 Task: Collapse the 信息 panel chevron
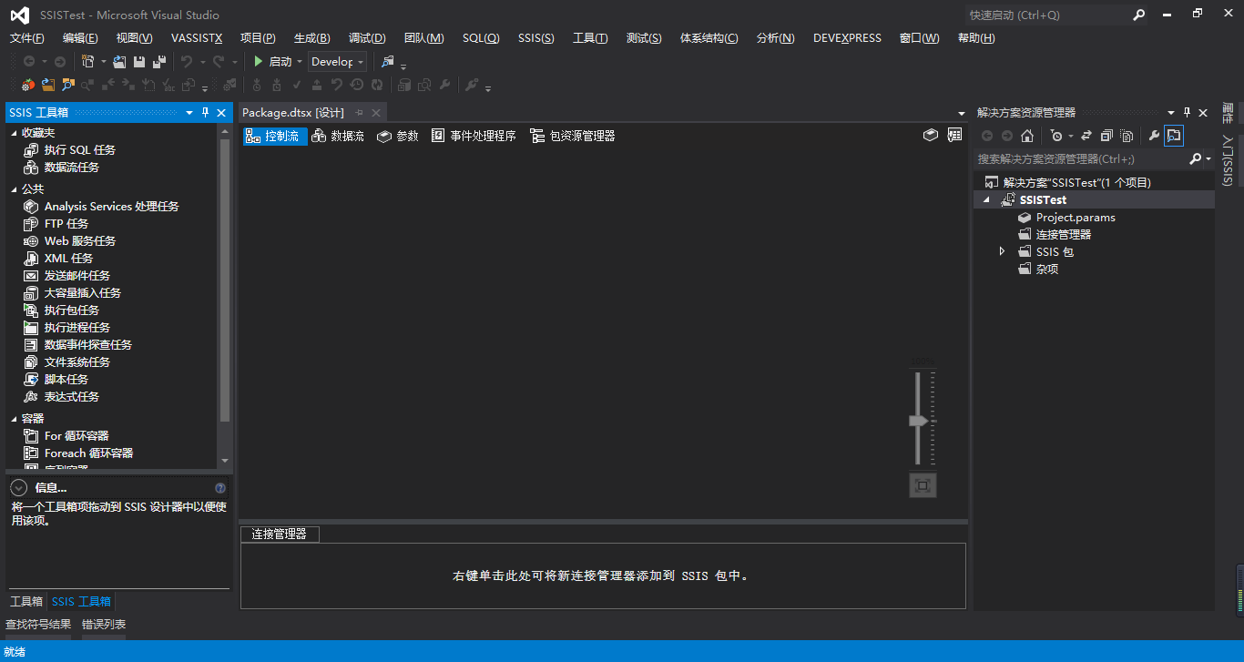tap(18, 488)
